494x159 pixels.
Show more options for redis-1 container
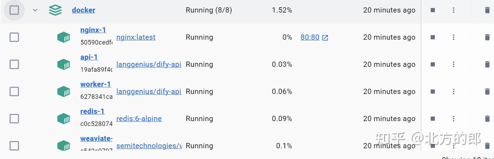point(454,119)
